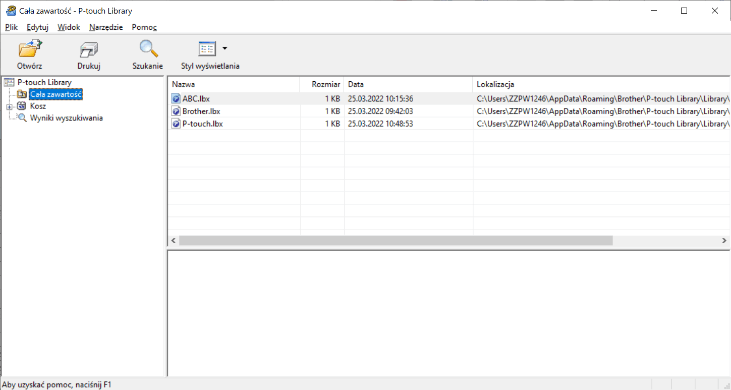
Task: Select the ABC.lbx file icon
Action: coord(176,99)
